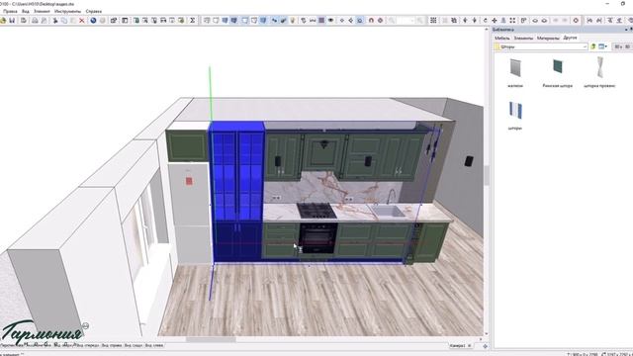Open the library view mode dropdown

coord(602,46)
